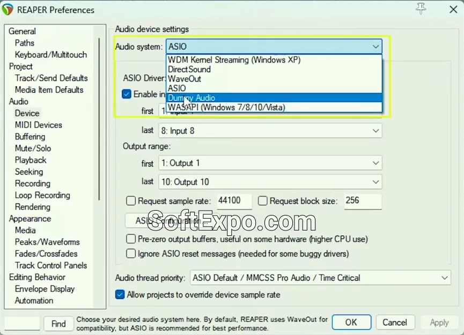Open MIDI Devices in the preferences tree
The image size is (464, 335).
pyautogui.click(x=39, y=125)
